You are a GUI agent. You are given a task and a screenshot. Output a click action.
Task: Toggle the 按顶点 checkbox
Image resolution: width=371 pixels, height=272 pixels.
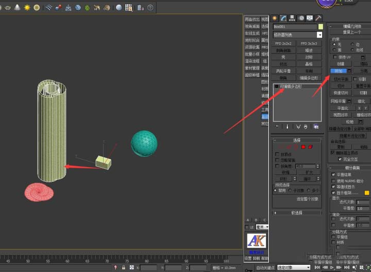tap(277, 154)
